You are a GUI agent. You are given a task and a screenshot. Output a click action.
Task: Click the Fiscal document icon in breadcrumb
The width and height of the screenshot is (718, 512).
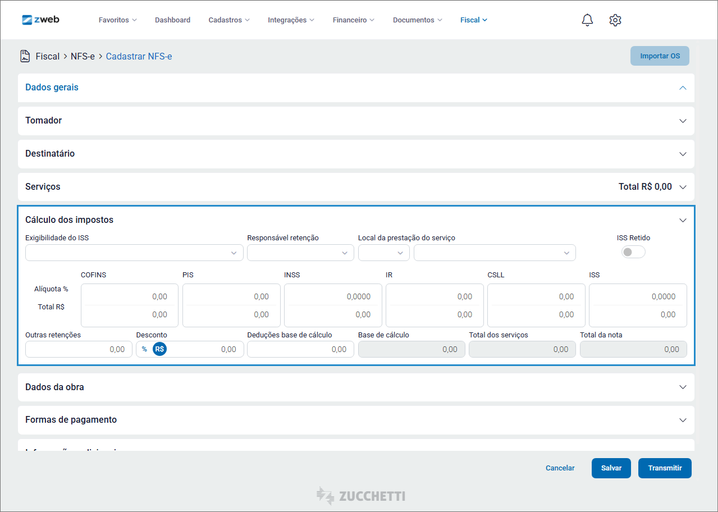click(25, 56)
